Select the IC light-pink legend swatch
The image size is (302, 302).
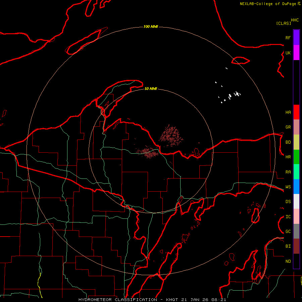[296, 216]
